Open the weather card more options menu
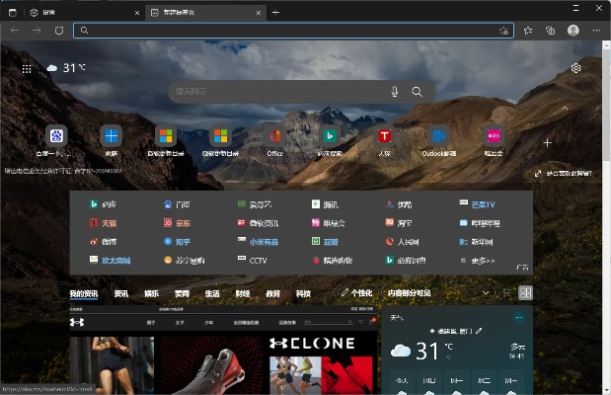Image resolution: width=611 pixels, height=395 pixels. pyautogui.click(x=519, y=318)
